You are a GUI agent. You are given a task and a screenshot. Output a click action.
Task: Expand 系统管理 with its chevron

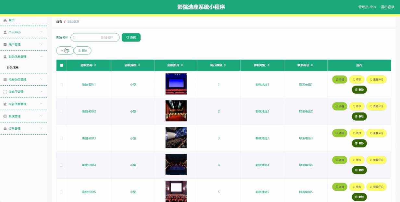pos(42,116)
